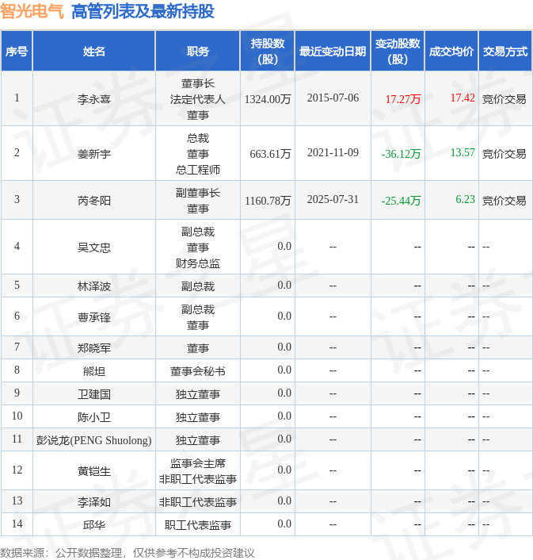Select the 交易方式 column header
The width and height of the screenshot is (533, 560).
point(505,52)
